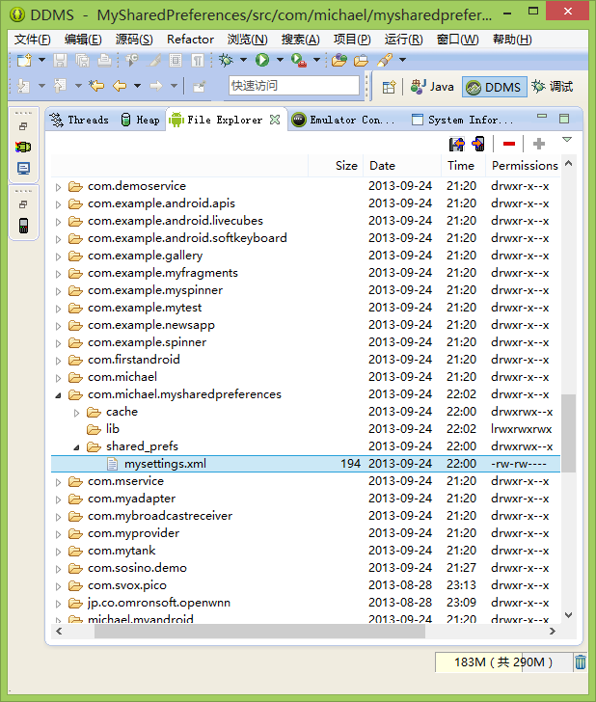Switch to the Threads tab
The width and height of the screenshot is (596, 702).
pyautogui.click(x=79, y=120)
